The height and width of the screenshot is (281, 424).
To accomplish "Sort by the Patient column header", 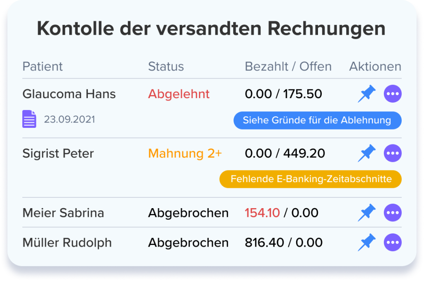I will (43, 67).
